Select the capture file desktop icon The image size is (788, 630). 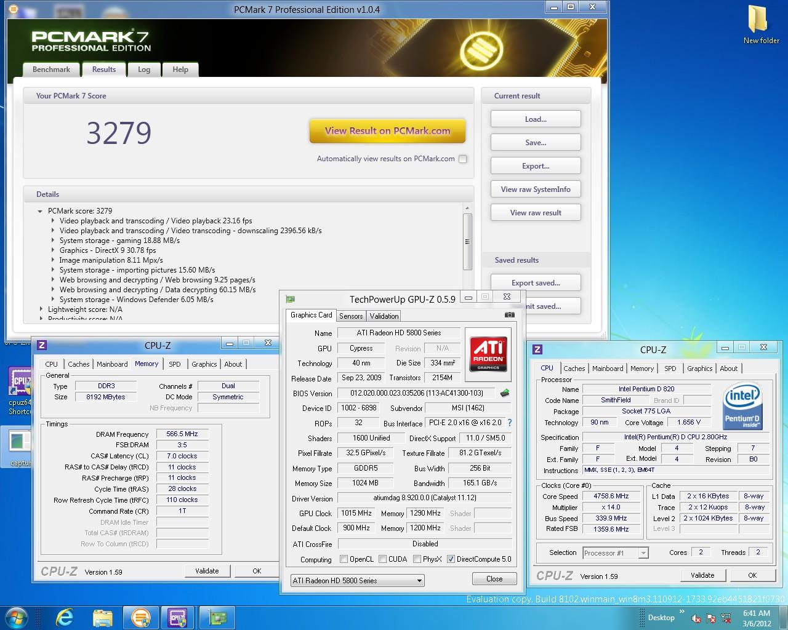pos(19,448)
